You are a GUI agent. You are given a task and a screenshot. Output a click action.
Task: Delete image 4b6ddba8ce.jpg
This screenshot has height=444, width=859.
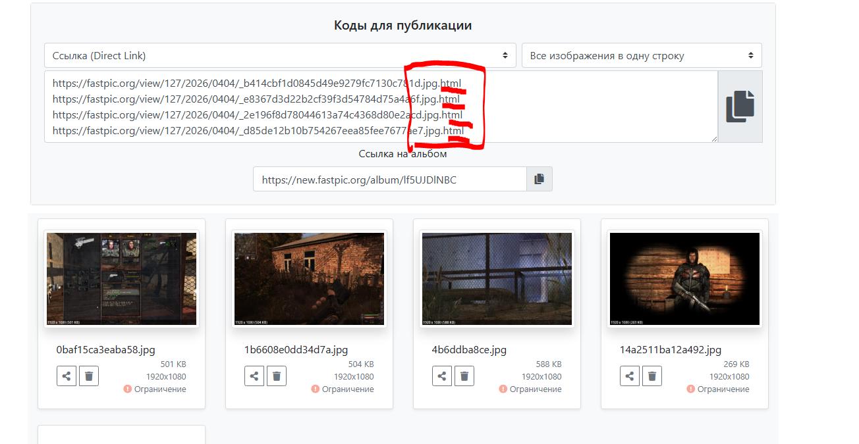(464, 376)
